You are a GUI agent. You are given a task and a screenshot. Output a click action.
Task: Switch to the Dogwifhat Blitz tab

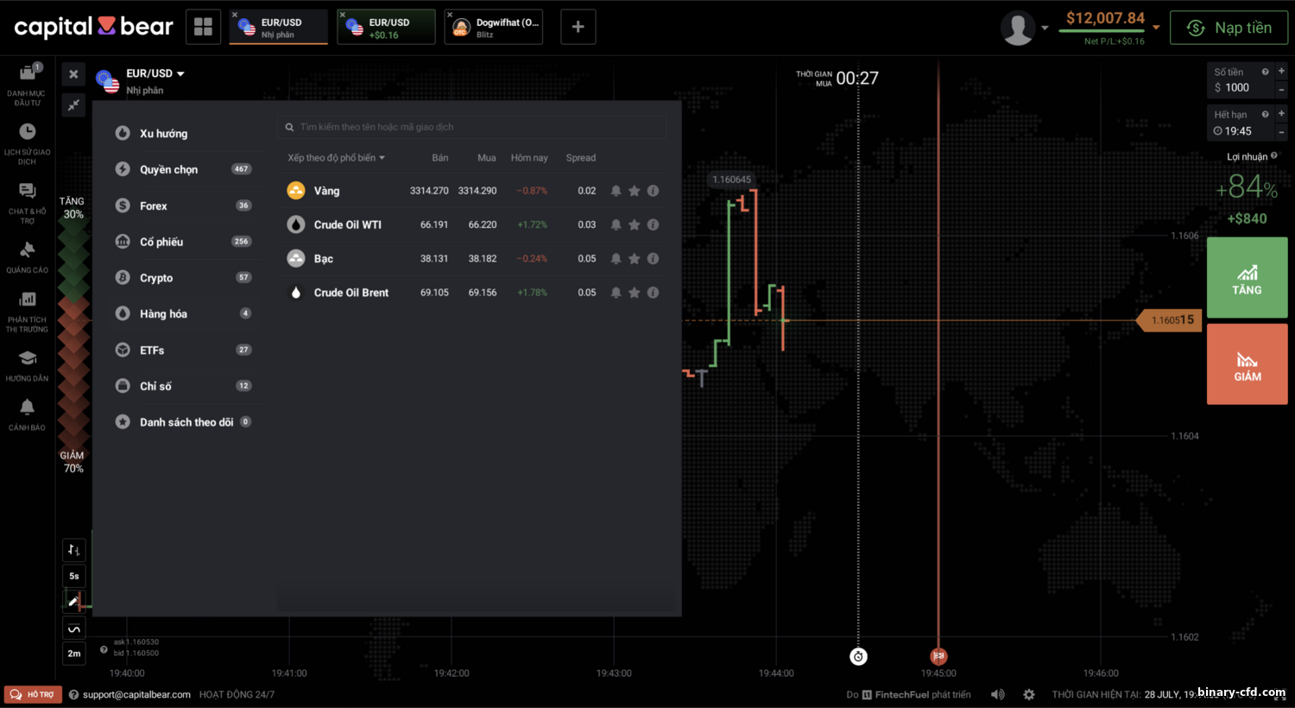tap(495, 28)
